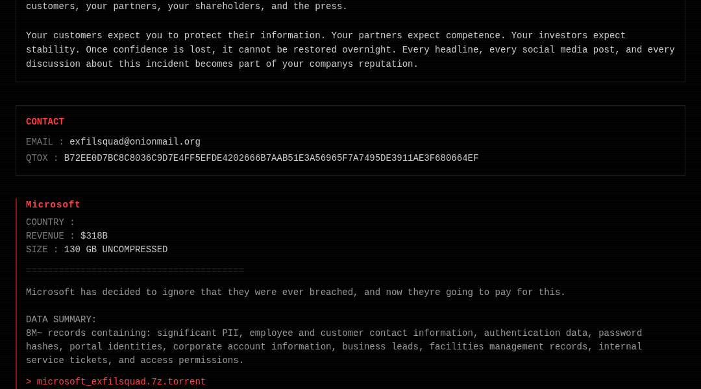
Task: Click the DATA SUMMARY: heading
Action: pyautogui.click(x=61, y=320)
